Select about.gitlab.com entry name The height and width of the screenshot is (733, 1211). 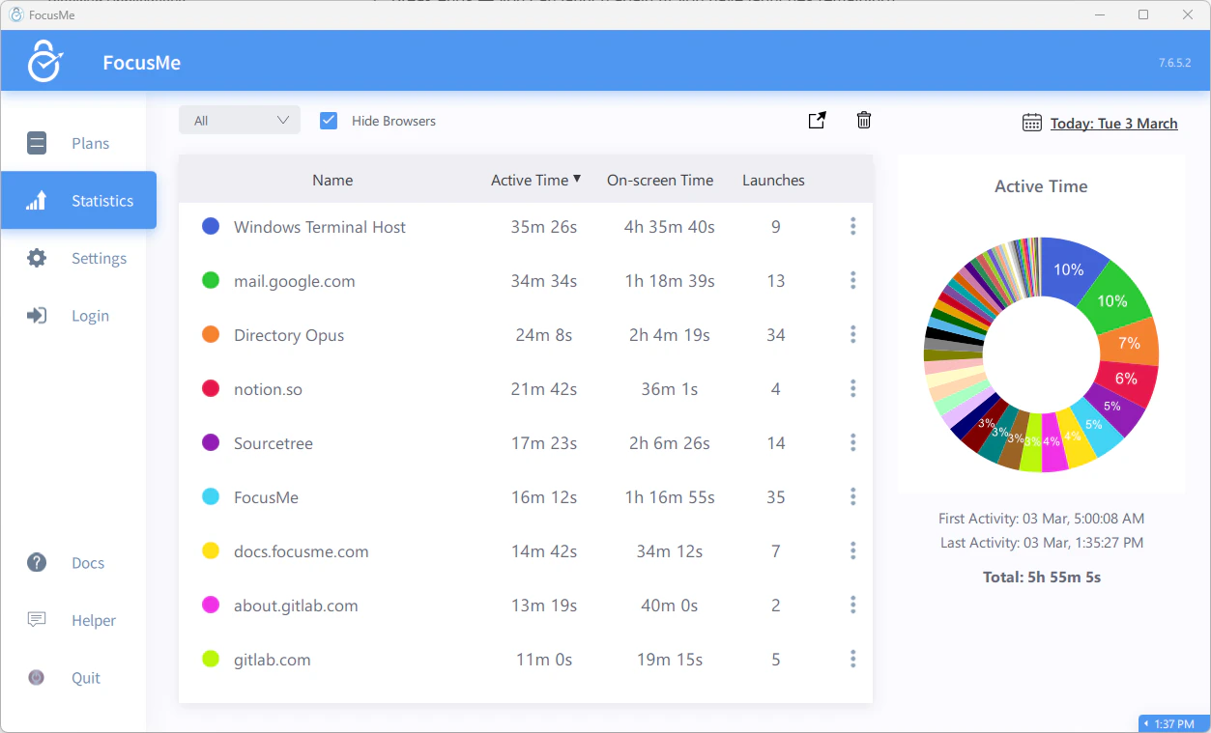[296, 606]
